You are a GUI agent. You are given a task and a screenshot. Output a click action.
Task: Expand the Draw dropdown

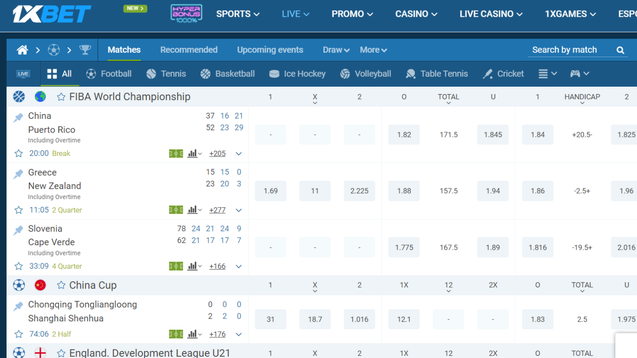pyautogui.click(x=336, y=50)
